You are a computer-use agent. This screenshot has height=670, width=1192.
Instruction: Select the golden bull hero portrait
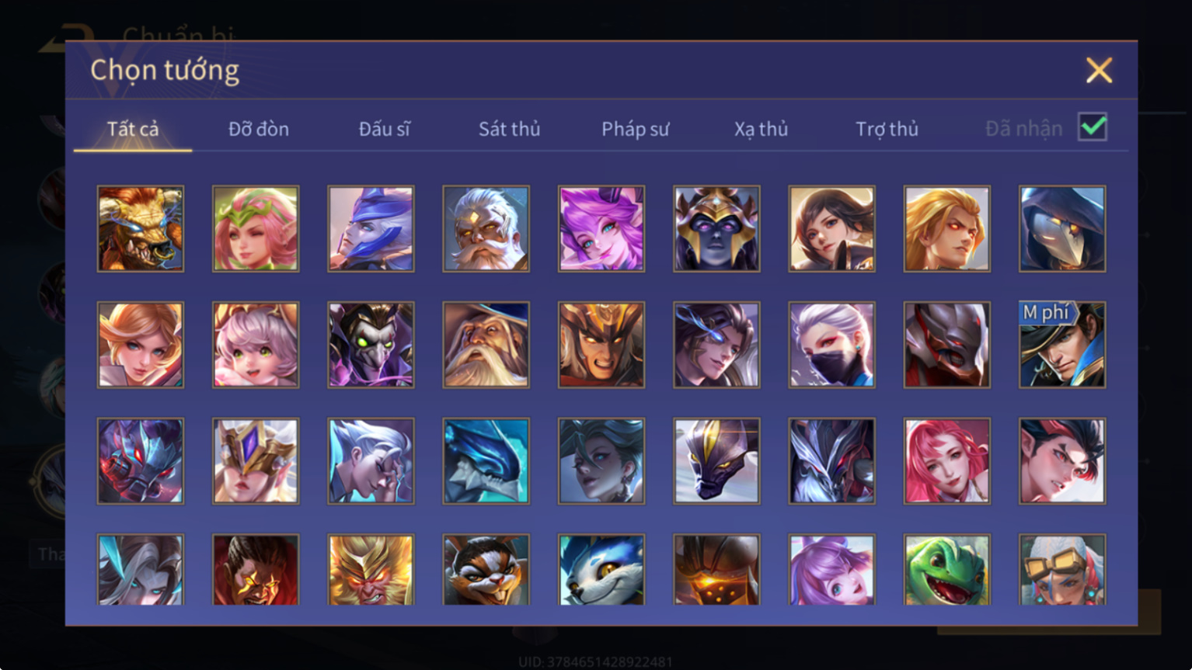pos(141,228)
